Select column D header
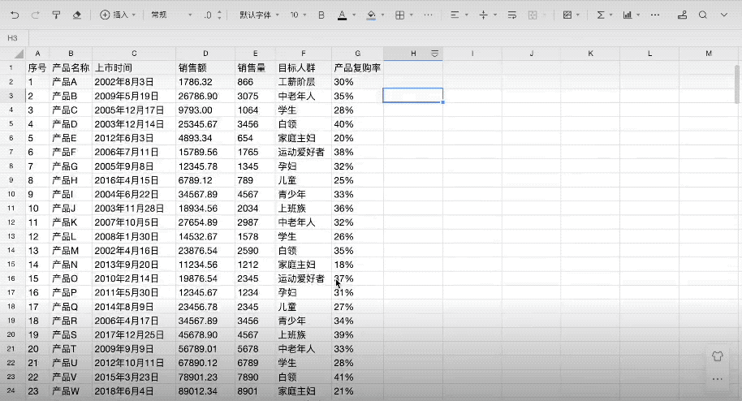The height and width of the screenshot is (401, 742). click(x=205, y=53)
